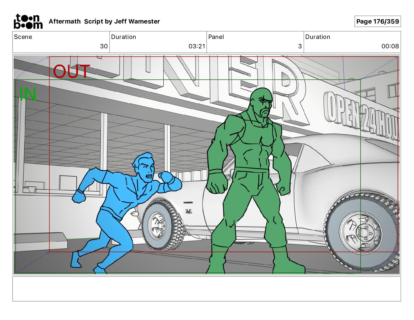
Task: Click the Toon Boom logo
Action: pyautogui.click(x=28, y=21)
